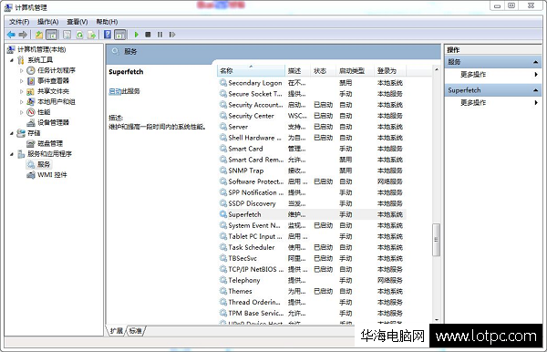547x352 pixels.
Task: Select the Smart Card service
Action: [312, 149]
